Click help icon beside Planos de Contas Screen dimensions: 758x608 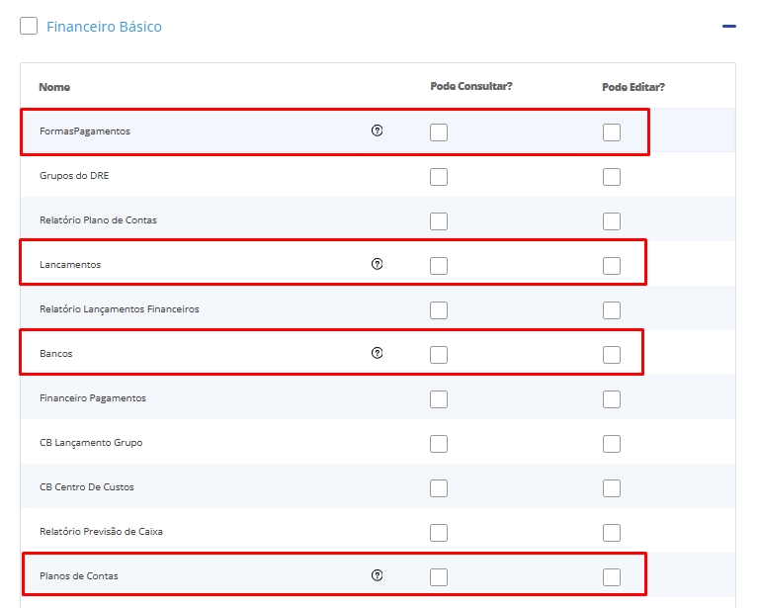coord(377,575)
